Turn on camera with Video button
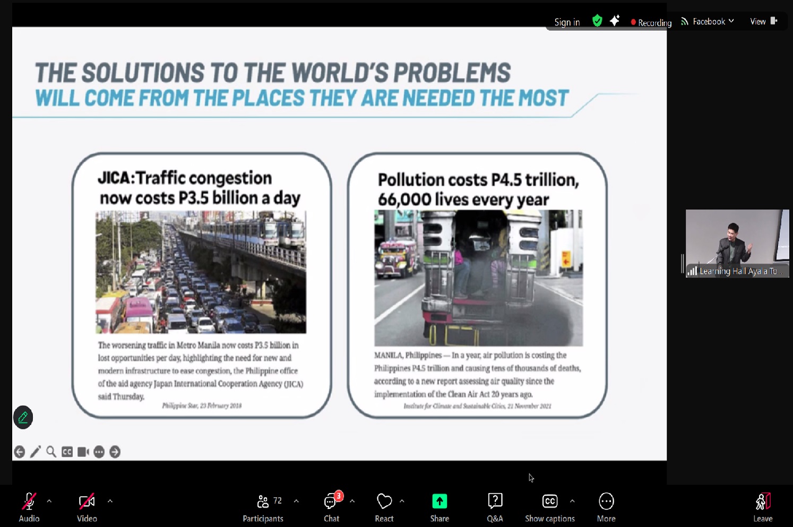 pyautogui.click(x=87, y=507)
